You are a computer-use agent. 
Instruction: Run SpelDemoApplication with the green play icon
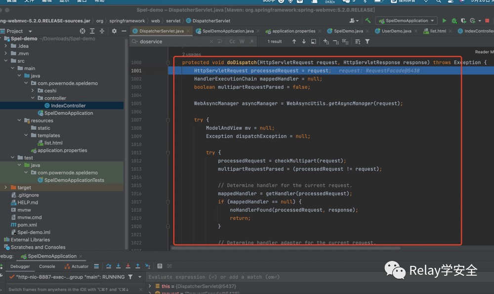(444, 21)
